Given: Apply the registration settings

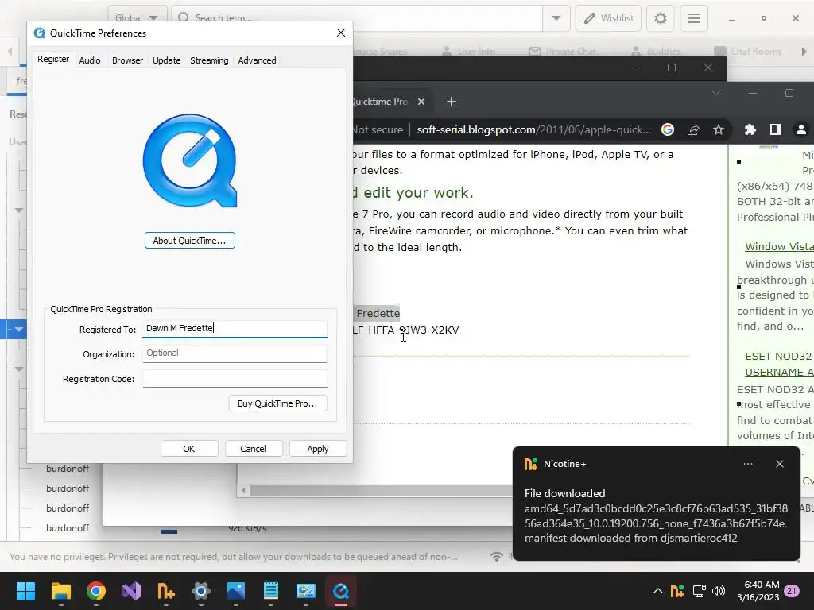Looking at the screenshot, I should [318, 449].
